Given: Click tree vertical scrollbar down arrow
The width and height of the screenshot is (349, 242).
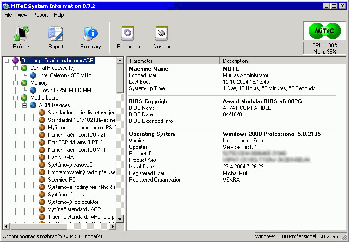Looking at the screenshot, I should tap(120, 219).
